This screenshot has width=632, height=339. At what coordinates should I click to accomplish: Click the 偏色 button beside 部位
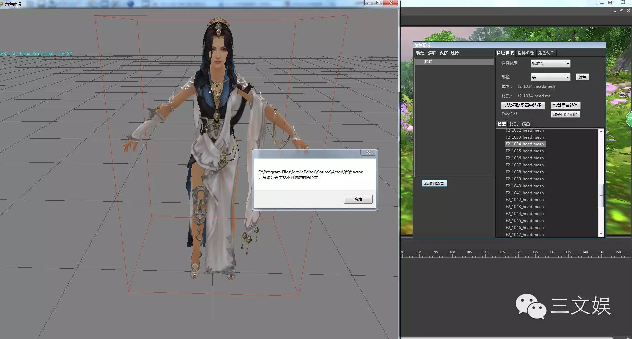coord(582,77)
